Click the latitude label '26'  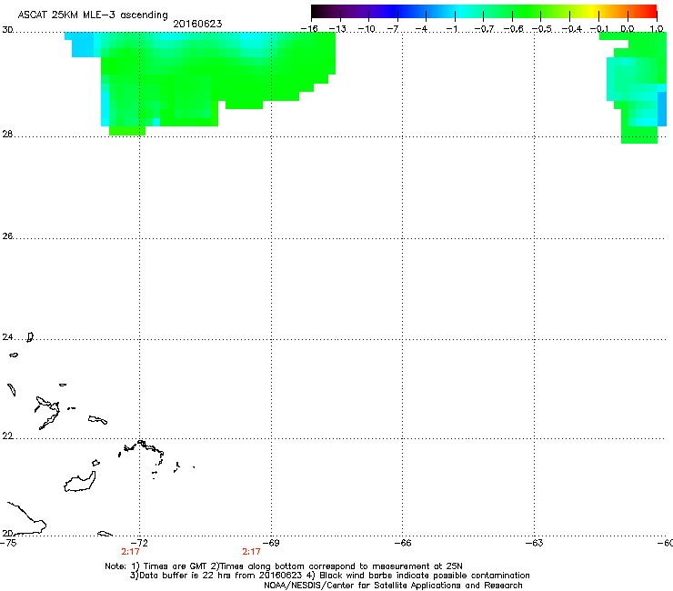point(7,235)
